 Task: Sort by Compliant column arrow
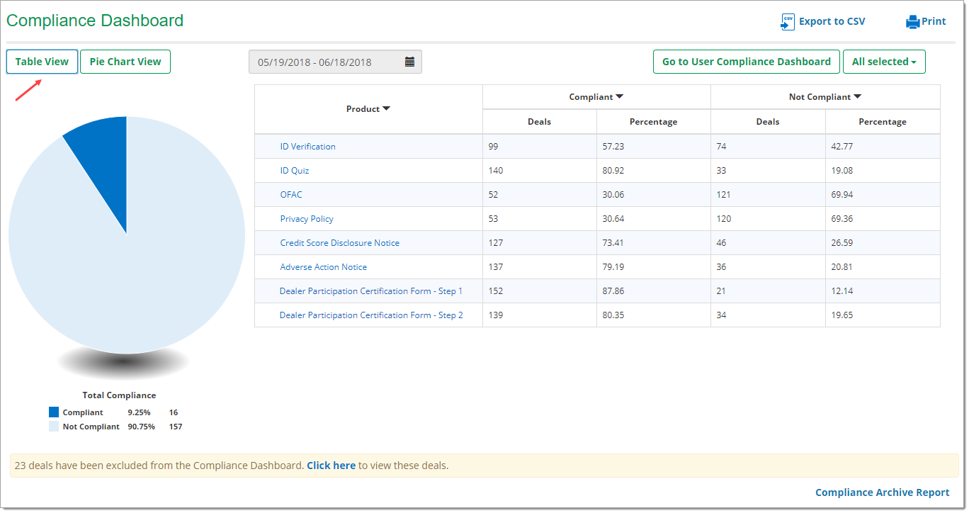pos(620,96)
